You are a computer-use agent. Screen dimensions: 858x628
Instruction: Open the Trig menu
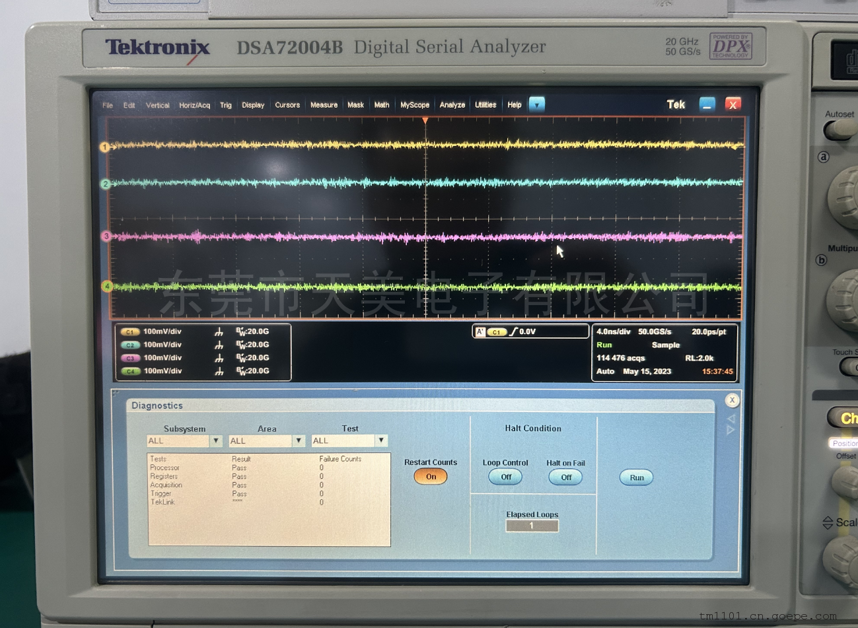click(226, 106)
